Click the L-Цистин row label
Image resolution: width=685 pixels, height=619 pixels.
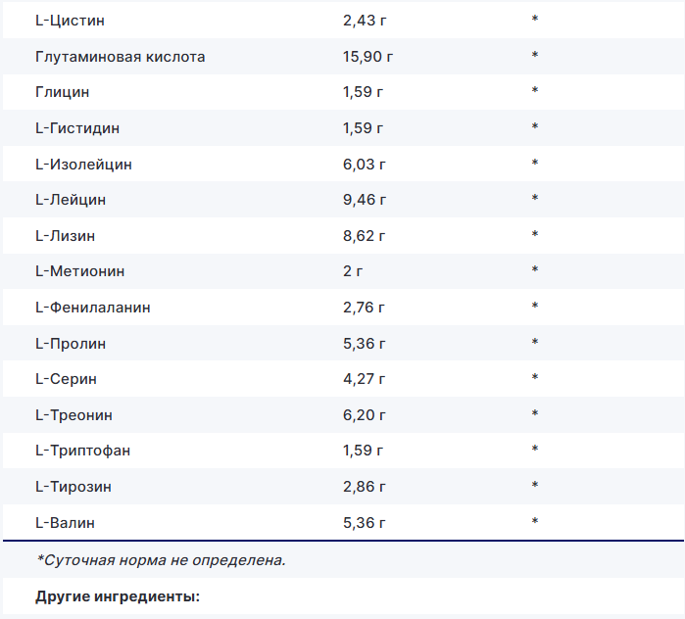[70, 21]
